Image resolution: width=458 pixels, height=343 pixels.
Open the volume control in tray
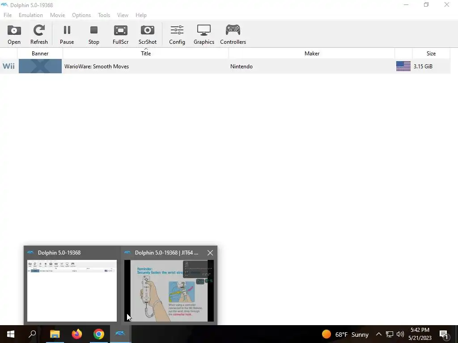pos(400,334)
